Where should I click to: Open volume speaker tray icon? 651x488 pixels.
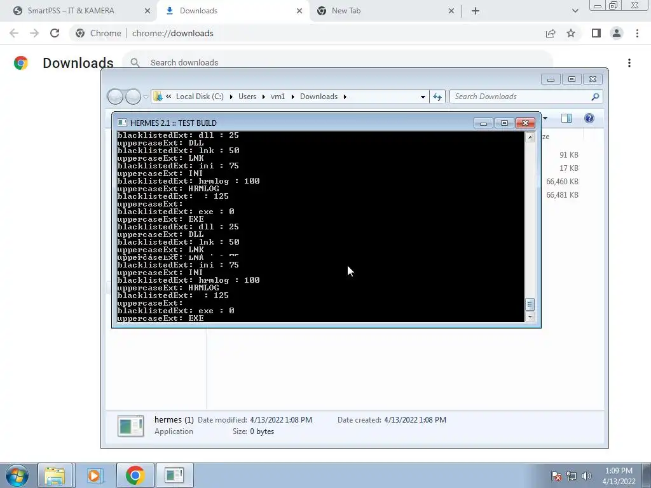[x=587, y=476]
